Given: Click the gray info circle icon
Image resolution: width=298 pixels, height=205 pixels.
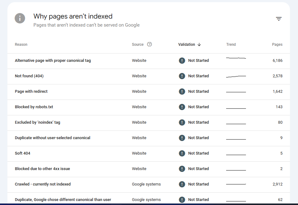Looking at the screenshot, I should tap(20, 18).
